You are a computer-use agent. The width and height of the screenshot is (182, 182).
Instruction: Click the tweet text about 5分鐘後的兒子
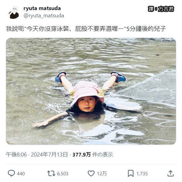tap(86, 29)
